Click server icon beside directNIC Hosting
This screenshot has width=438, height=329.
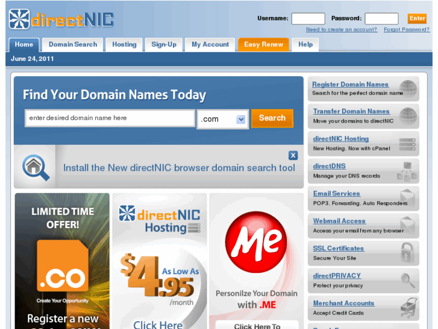tap(407, 144)
